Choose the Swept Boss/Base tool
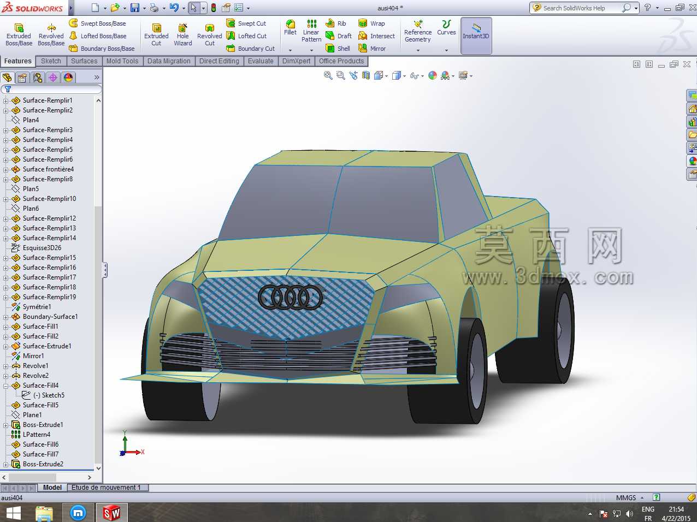This screenshot has width=697, height=522. tap(97, 23)
